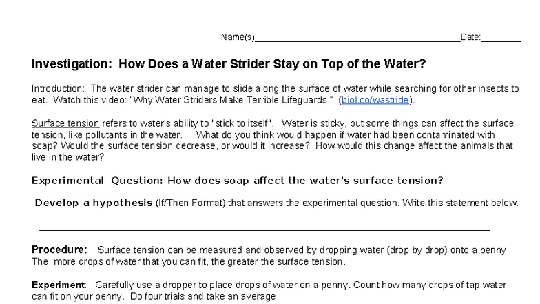Click the 'Name(s)' label text
540x304 pixels.
coord(238,37)
